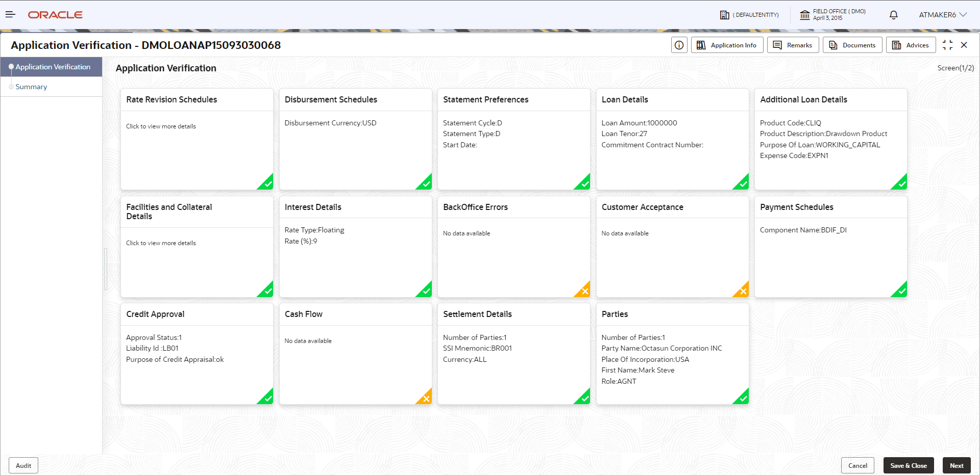Click Rate Revision Schedules green check badge
The image size is (980, 475).
pos(267,183)
